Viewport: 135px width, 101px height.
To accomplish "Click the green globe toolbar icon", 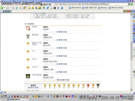I will [44, 8].
